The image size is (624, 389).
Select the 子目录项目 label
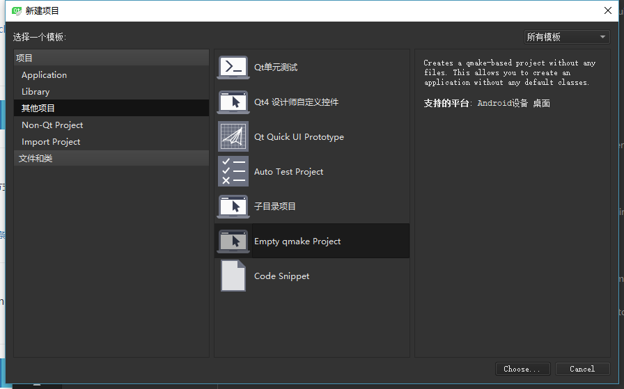point(275,207)
